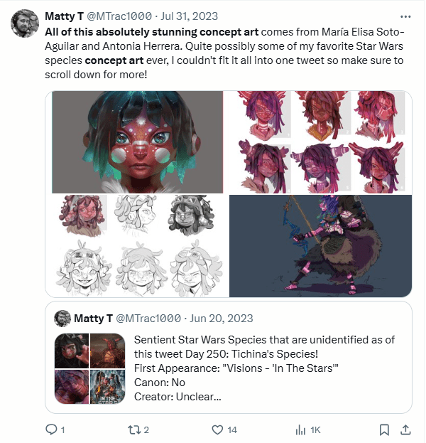Image resolution: width=426 pixels, height=443 pixels.
Task: Repost this tweet using retweet icon
Action: (131, 429)
